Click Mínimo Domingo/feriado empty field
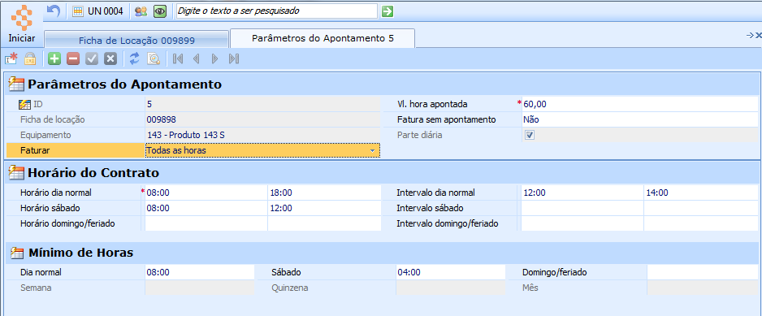The width and height of the screenshot is (762, 316). pos(703,272)
